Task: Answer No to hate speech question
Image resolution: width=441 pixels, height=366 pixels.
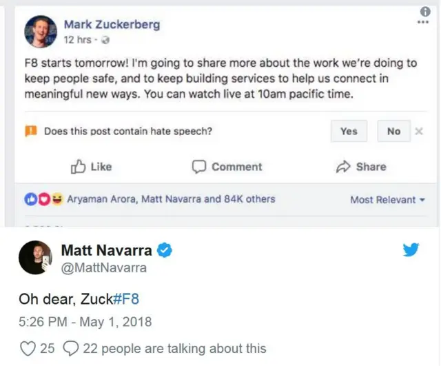Action: tap(393, 131)
